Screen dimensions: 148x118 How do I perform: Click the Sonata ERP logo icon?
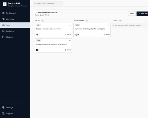pyautogui.click(x=4, y=4)
